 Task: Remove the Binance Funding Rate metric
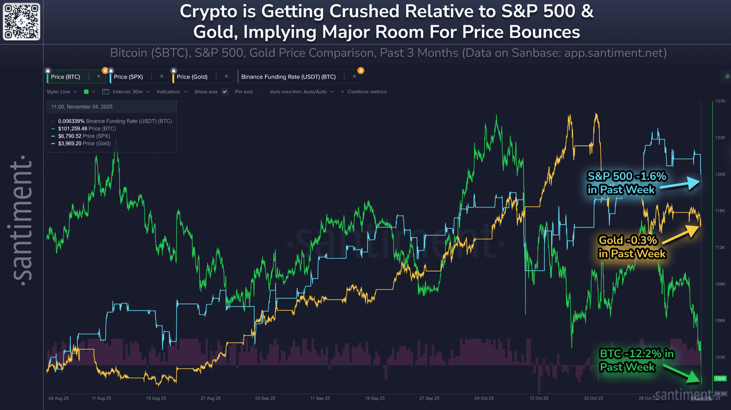click(355, 77)
